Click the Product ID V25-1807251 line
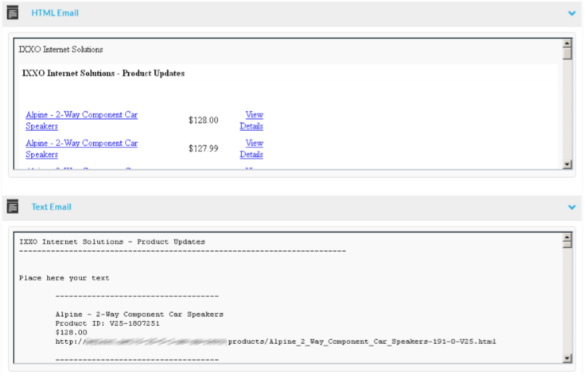Screen dimensions: 586x375 pos(107,323)
